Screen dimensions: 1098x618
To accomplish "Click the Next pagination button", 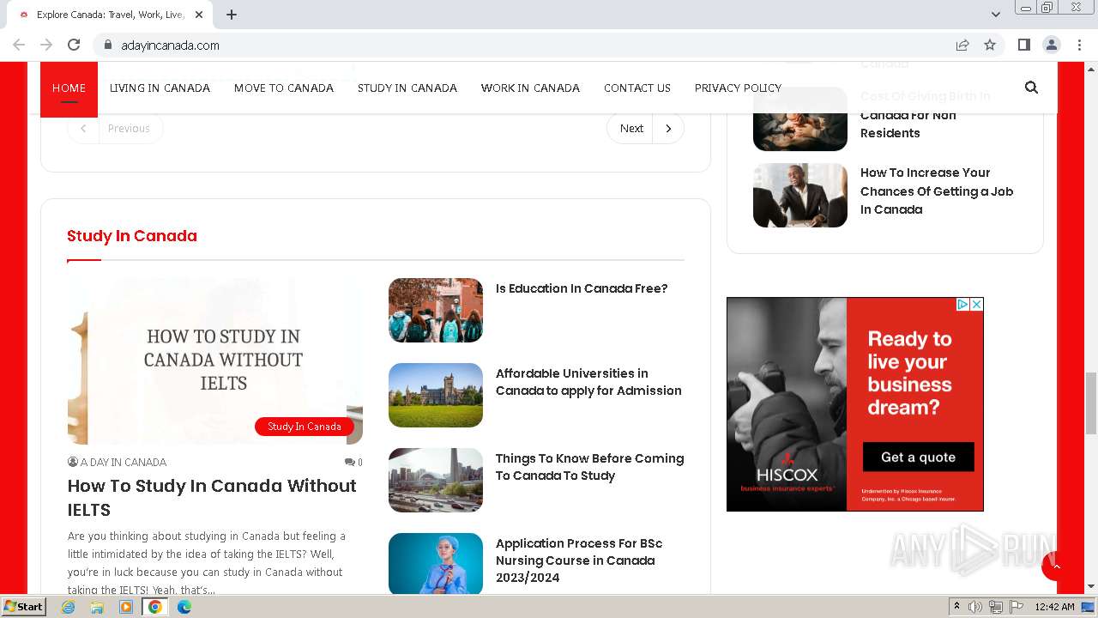I will click(645, 129).
